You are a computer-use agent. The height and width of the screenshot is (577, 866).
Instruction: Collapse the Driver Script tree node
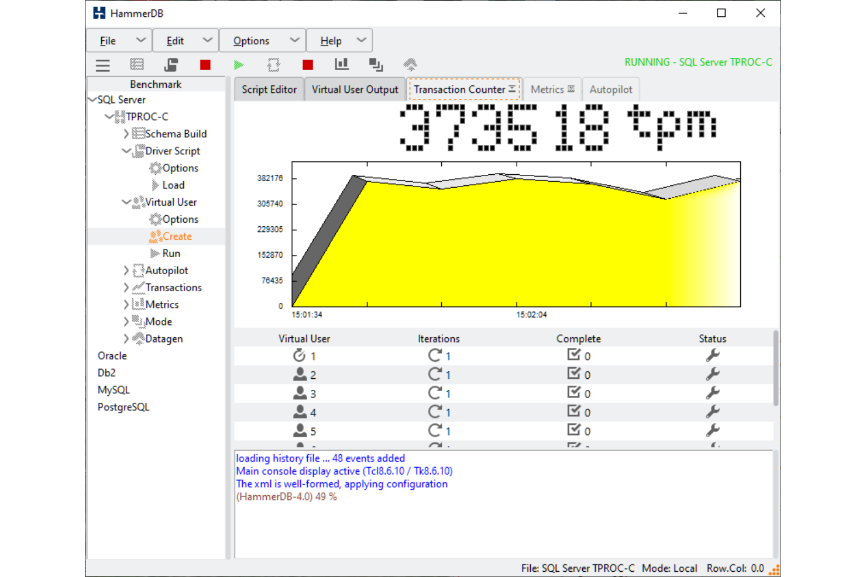(x=126, y=151)
